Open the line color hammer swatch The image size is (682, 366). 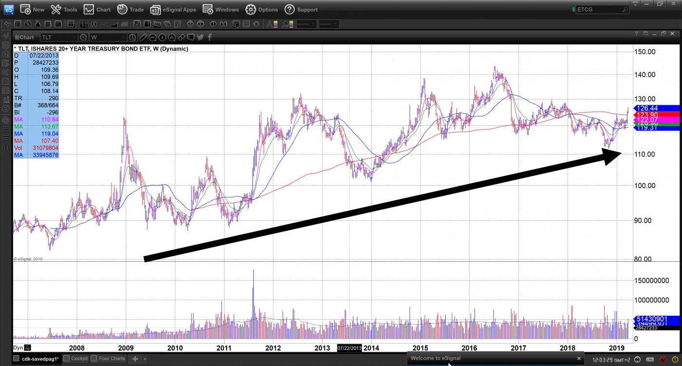tap(287, 24)
